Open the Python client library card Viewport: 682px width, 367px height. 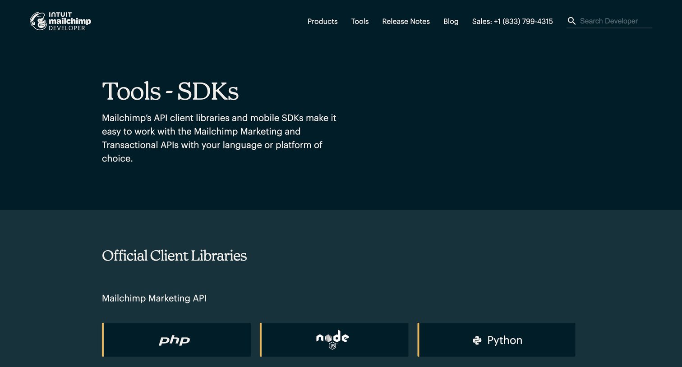[x=496, y=339]
